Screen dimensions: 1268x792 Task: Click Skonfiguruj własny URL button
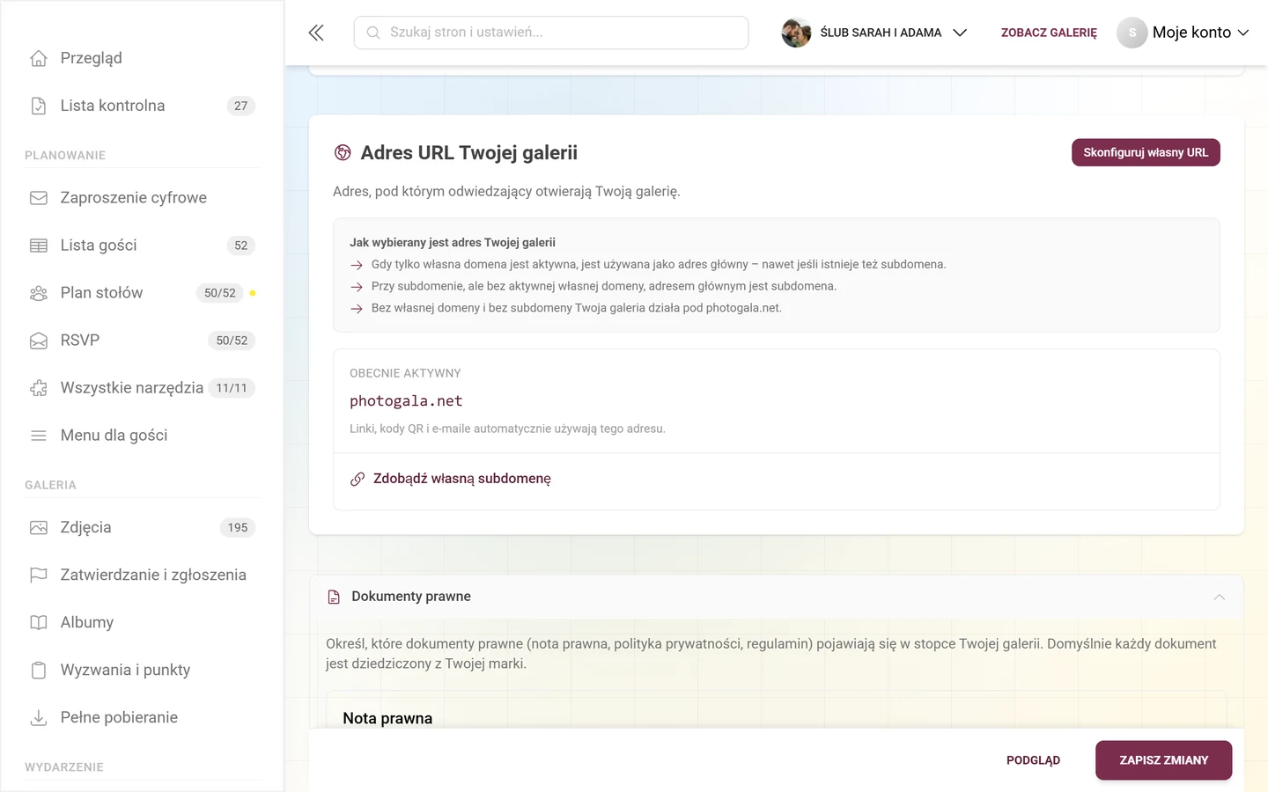(1146, 152)
